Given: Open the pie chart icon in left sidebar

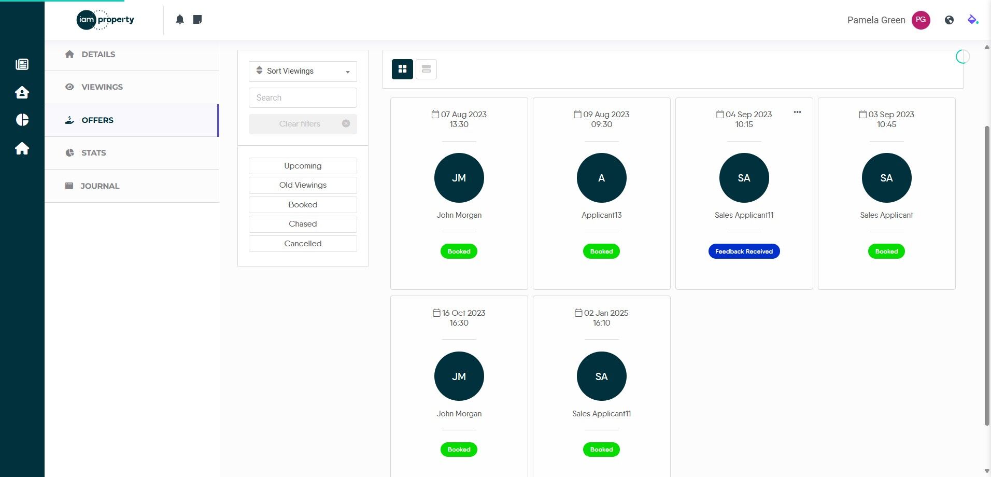Looking at the screenshot, I should tap(22, 120).
